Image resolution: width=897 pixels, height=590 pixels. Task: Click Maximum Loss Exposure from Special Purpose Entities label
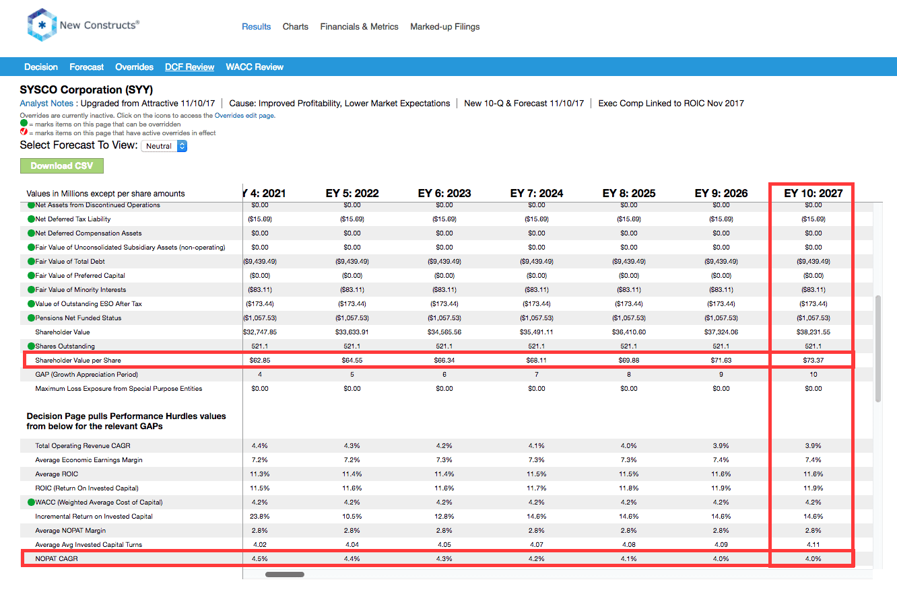point(119,389)
